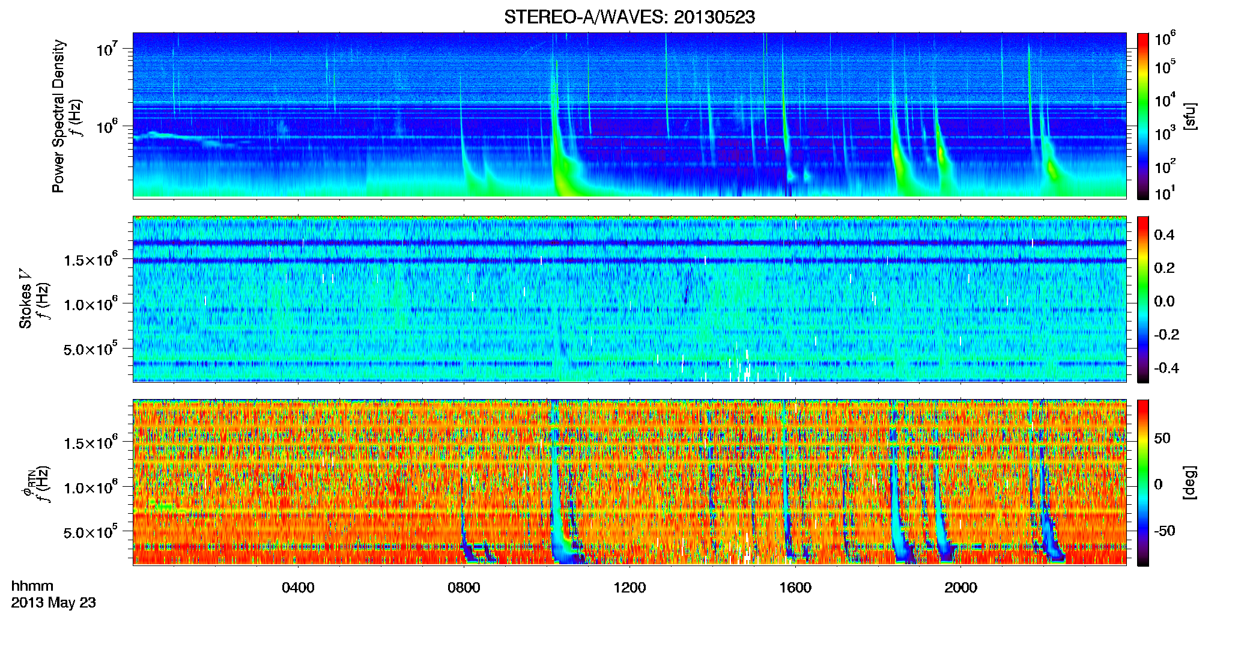This screenshot has width=1259, height=649.
Task: Click the Stokes V axis label
Action: [25, 299]
